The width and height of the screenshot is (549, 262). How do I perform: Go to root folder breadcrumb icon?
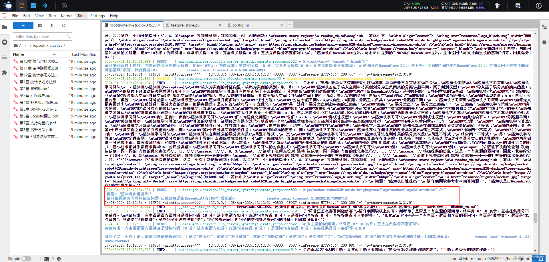click(15, 46)
